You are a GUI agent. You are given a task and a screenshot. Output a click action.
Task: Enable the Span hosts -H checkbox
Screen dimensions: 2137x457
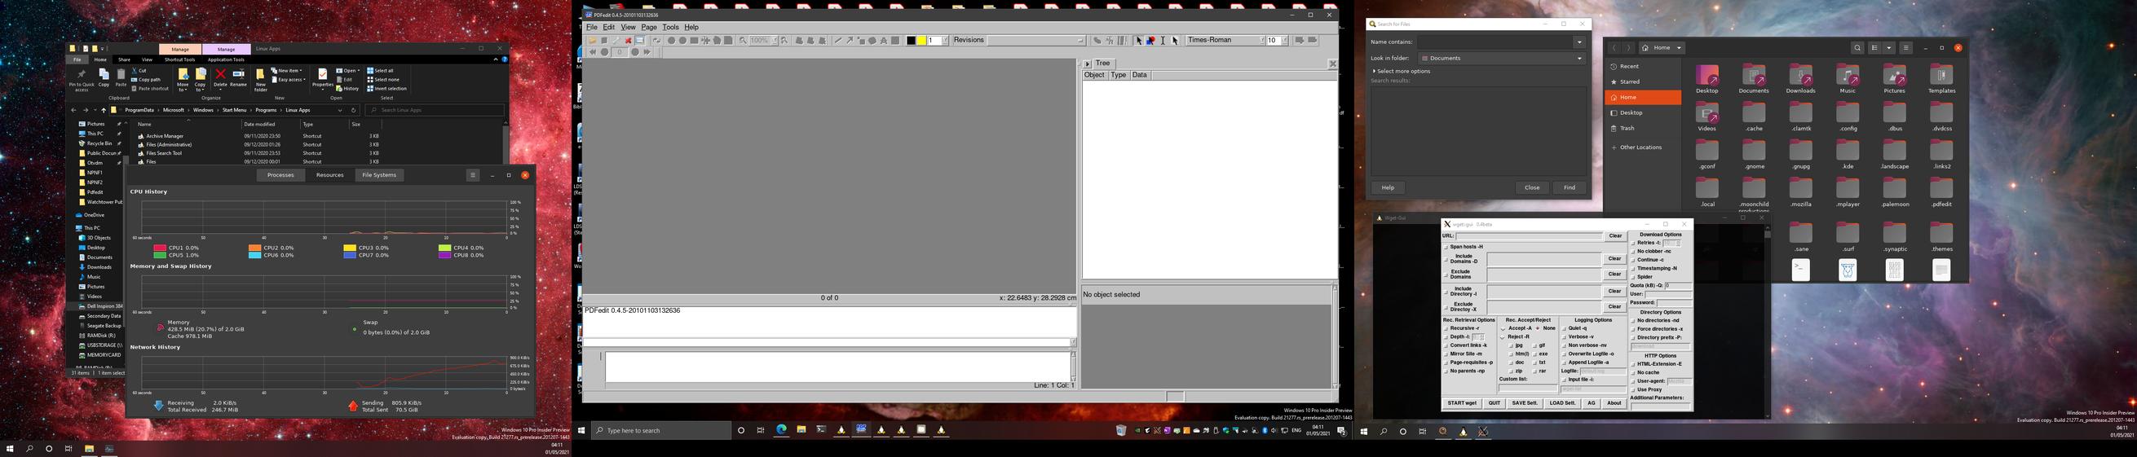pyautogui.click(x=1446, y=247)
